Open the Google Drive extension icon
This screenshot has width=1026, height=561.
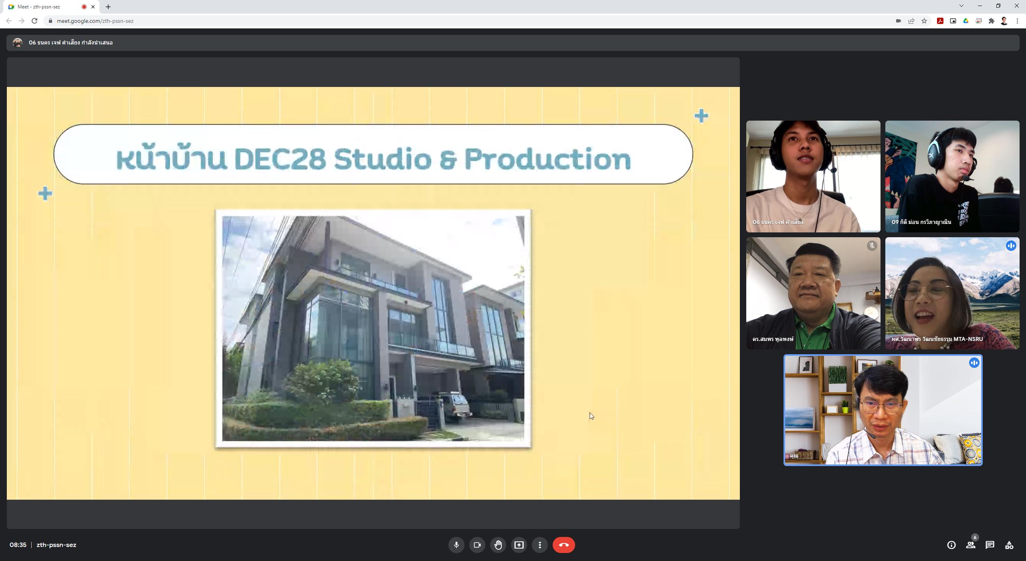click(965, 21)
